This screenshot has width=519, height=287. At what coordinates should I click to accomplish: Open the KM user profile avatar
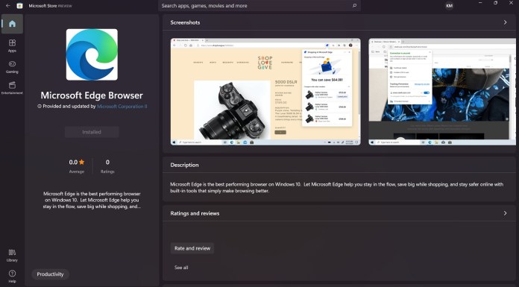pyautogui.click(x=449, y=6)
